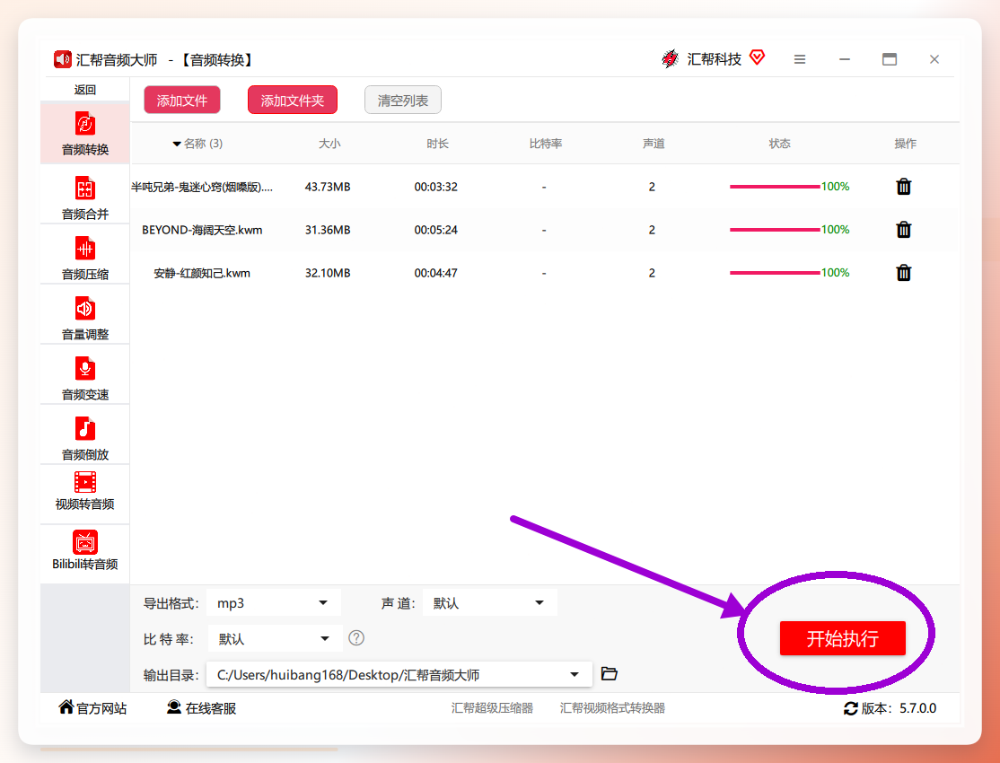Click the 官方网站 home icon

[x=66, y=706]
